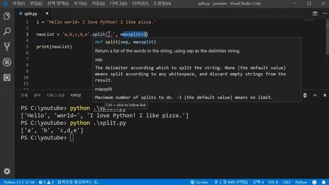329x185 pixels.
Task: Click the Go Live status bar button
Action: coord(199,182)
